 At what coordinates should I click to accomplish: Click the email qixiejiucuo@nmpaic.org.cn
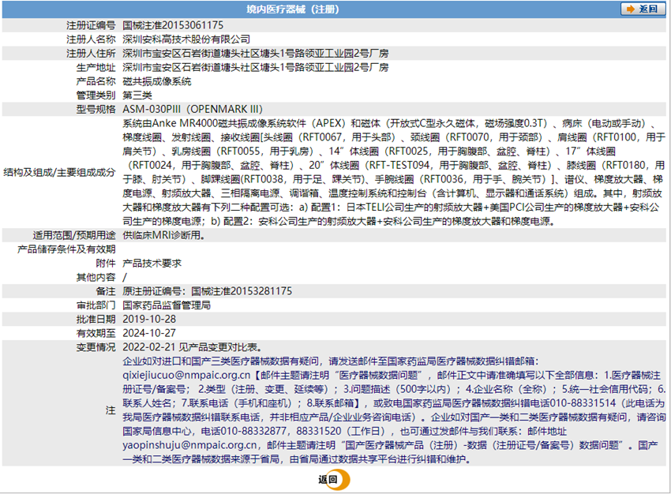tap(186, 375)
